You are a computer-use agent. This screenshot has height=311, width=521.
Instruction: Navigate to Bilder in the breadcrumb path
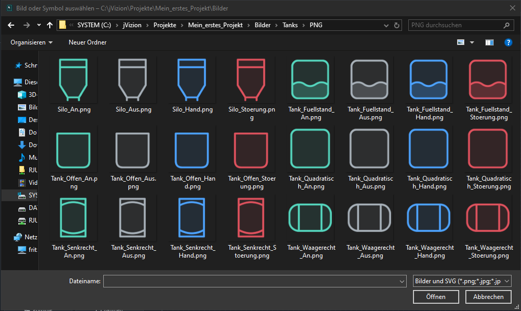pos(263,25)
